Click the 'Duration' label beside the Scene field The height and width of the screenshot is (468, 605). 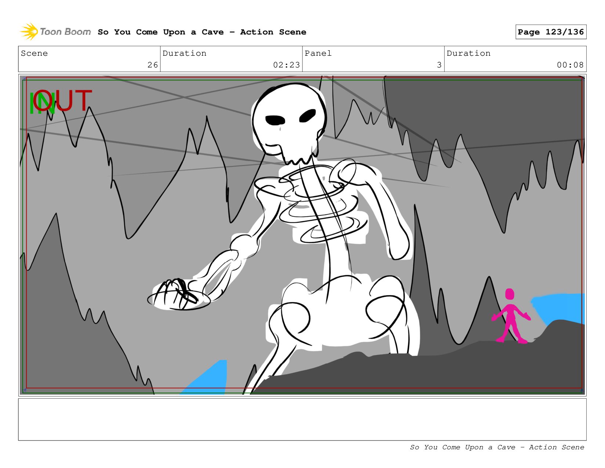(184, 53)
